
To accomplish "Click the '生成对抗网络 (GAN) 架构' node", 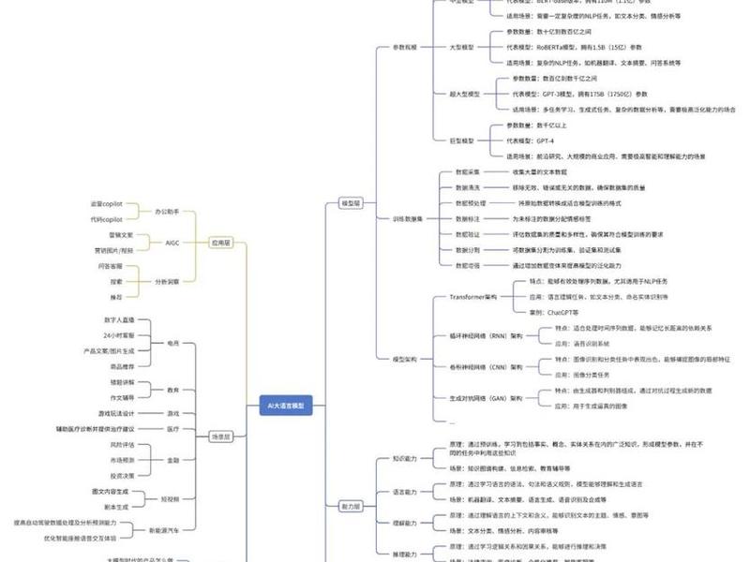I will click(486, 398).
